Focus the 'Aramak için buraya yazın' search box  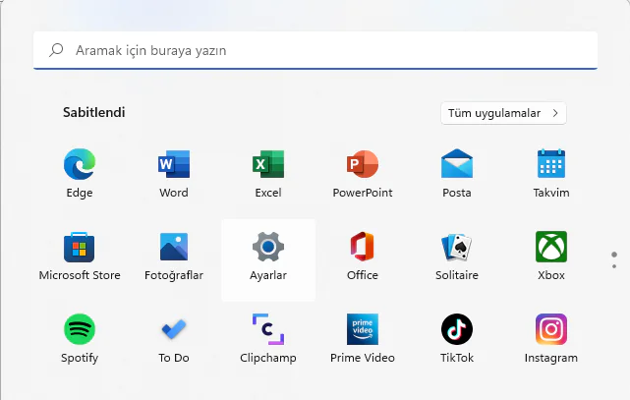315,50
